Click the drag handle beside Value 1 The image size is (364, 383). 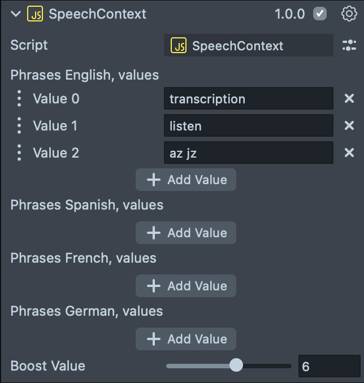pyautogui.click(x=19, y=125)
